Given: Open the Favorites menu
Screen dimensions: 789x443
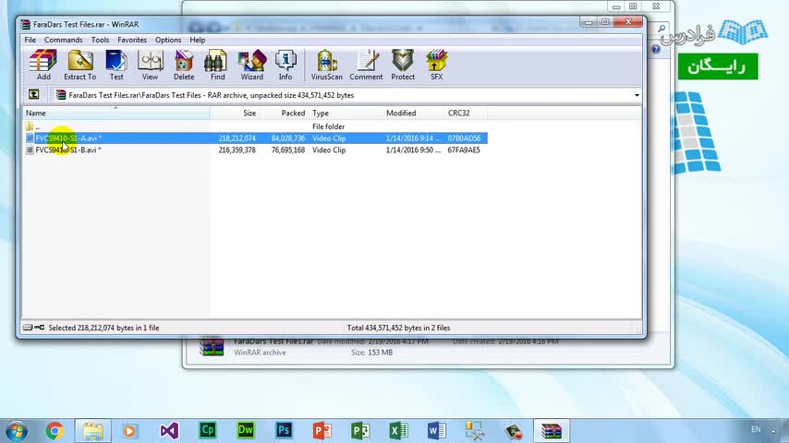Looking at the screenshot, I should click(132, 40).
